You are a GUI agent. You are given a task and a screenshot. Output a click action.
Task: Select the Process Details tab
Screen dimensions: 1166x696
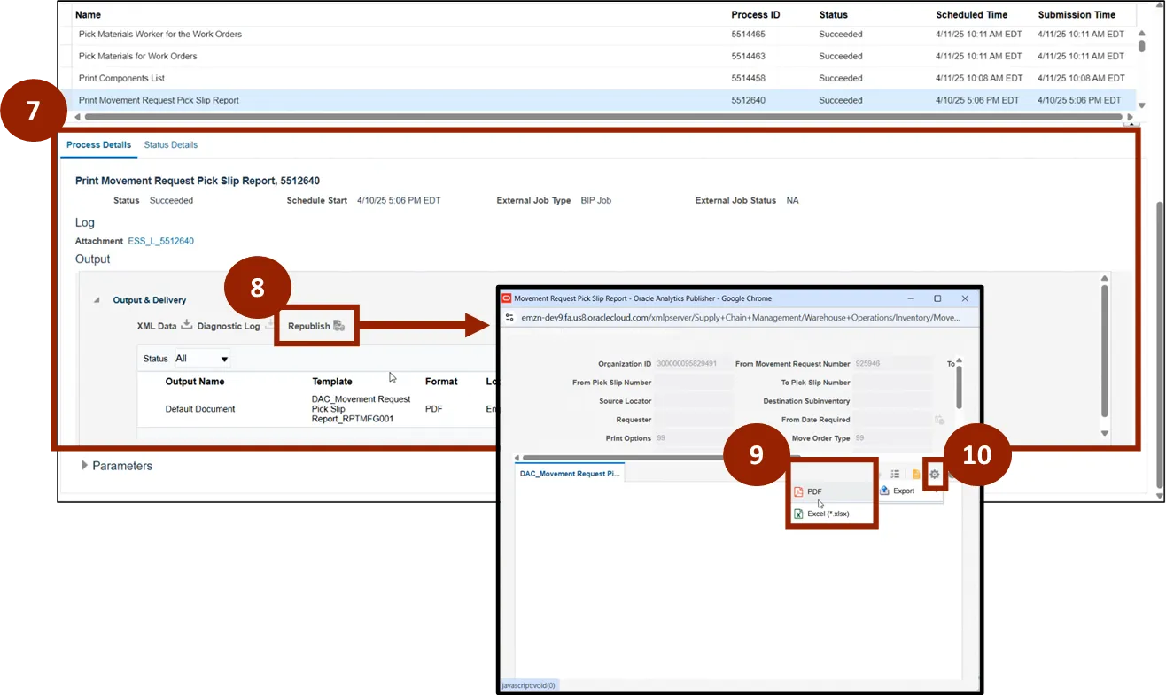tap(98, 145)
